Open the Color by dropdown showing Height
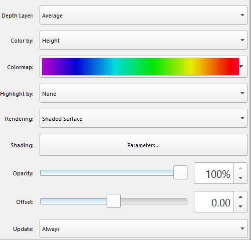251x240 pixels. tap(144, 40)
